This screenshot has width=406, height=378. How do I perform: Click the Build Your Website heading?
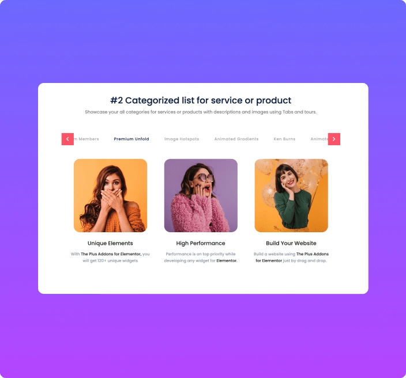[291, 243]
